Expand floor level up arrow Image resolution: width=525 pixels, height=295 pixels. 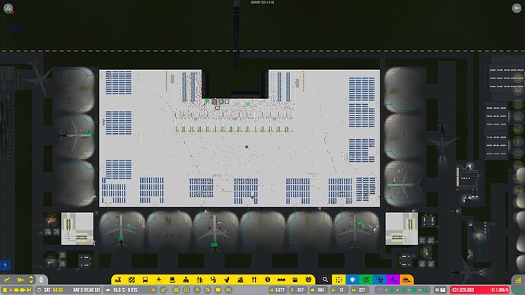(x=31, y=278)
